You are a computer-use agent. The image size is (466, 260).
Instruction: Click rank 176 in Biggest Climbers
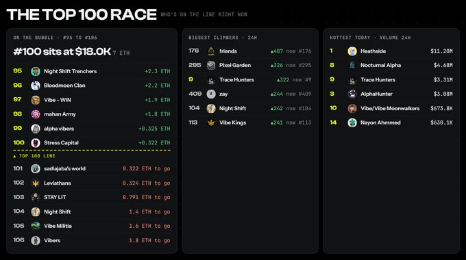tap(193, 51)
